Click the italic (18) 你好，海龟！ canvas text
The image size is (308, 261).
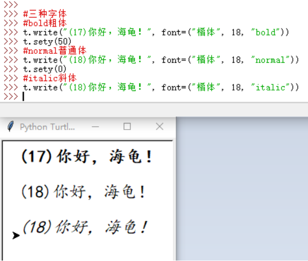(85, 227)
